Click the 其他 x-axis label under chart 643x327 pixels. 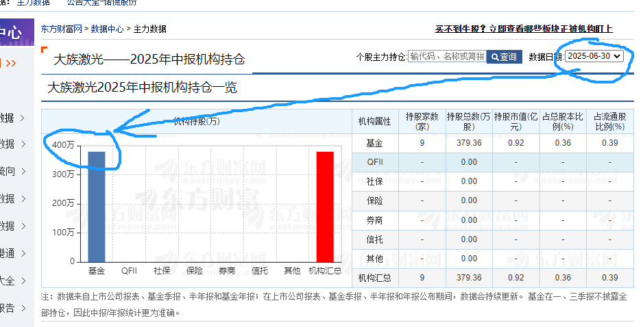pyautogui.click(x=293, y=270)
